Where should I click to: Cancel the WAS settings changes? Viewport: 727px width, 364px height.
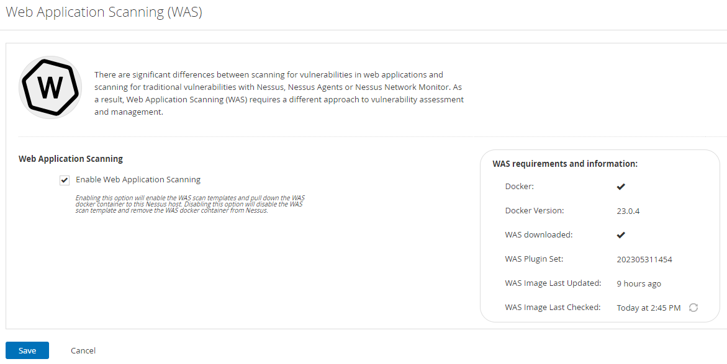coord(83,350)
